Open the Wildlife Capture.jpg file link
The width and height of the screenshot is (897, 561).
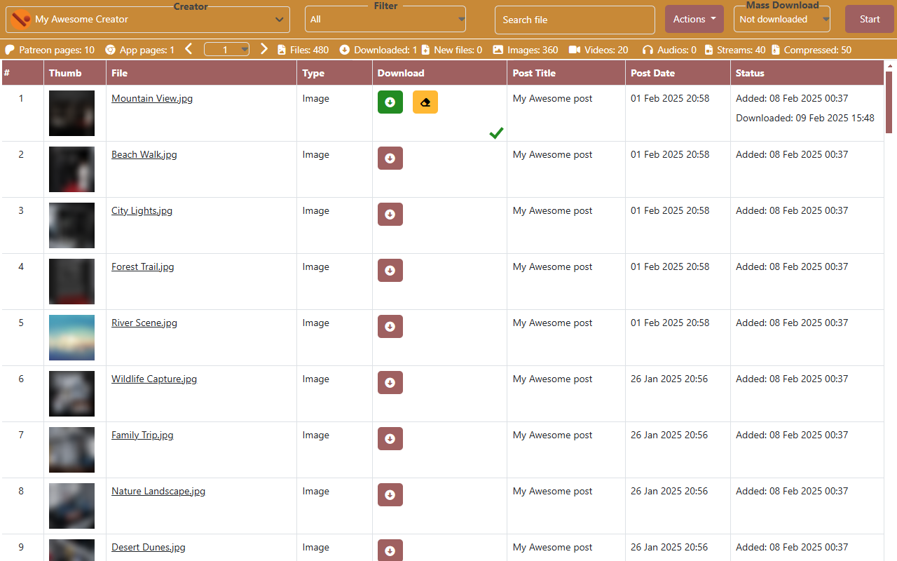tap(154, 379)
